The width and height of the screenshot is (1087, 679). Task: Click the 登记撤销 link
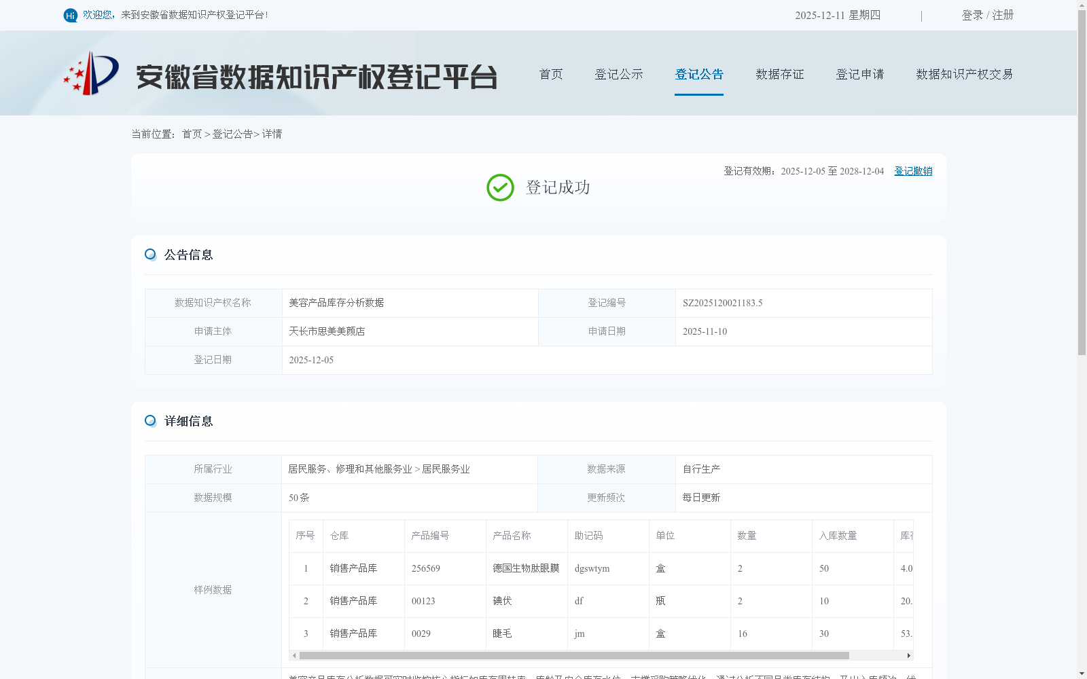pyautogui.click(x=913, y=171)
